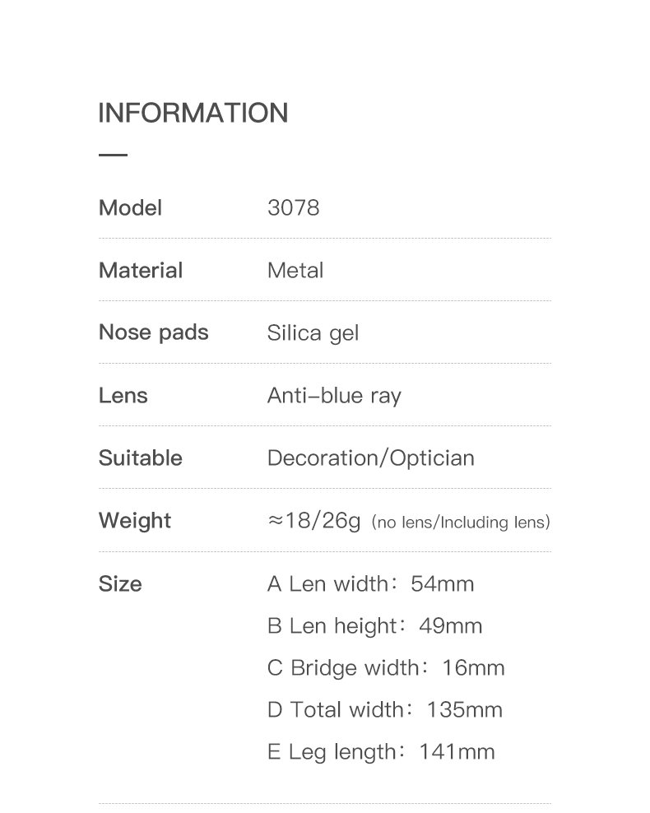Select the D Total width 135mm line

tap(384, 710)
